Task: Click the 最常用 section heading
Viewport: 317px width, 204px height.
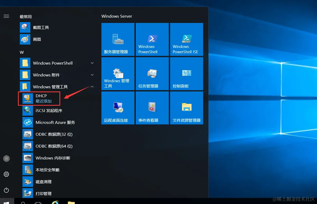Action: 26,17
